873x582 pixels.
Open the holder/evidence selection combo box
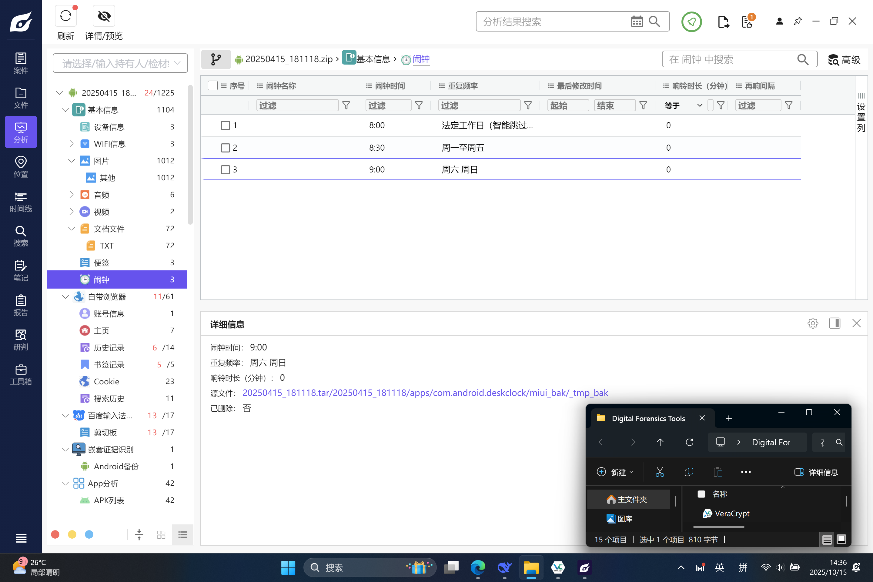[x=120, y=63]
